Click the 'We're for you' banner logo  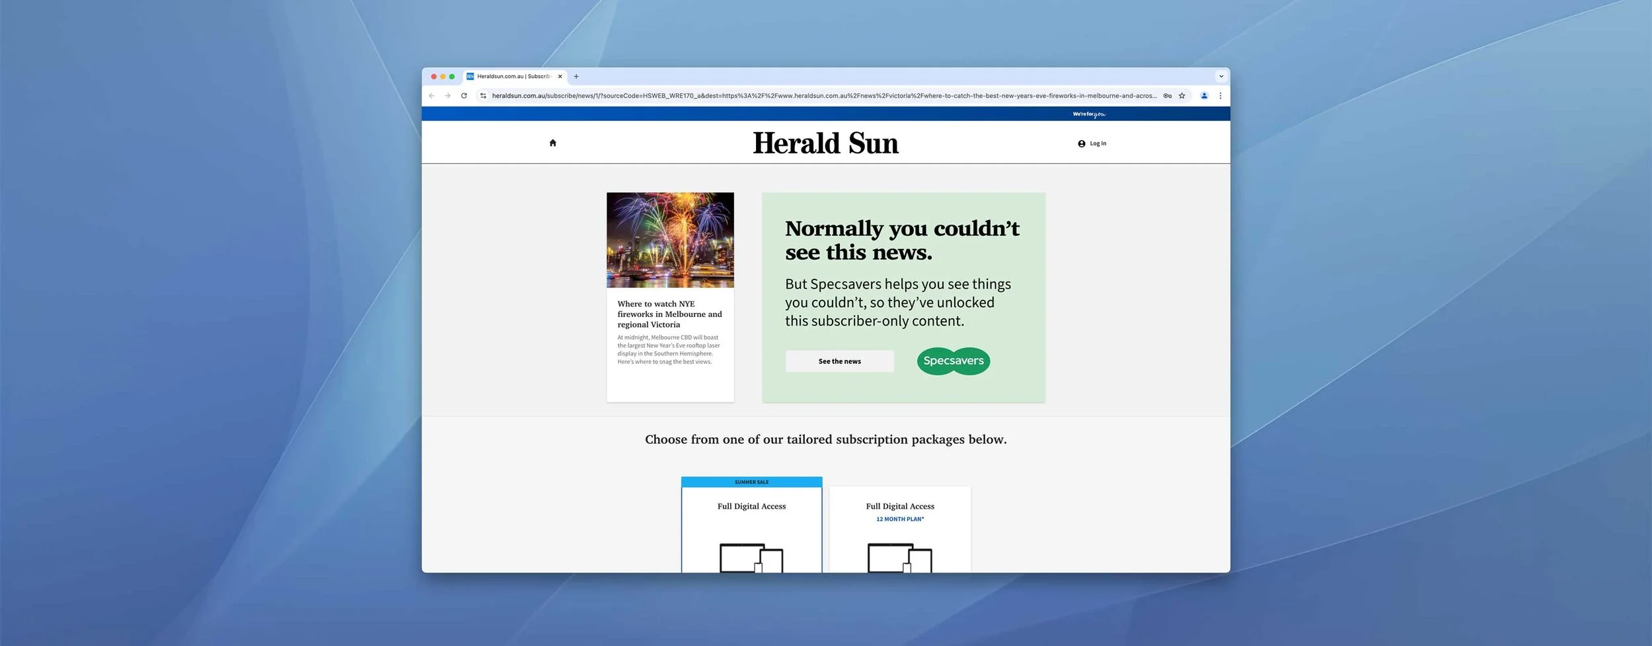pos(1089,114)
